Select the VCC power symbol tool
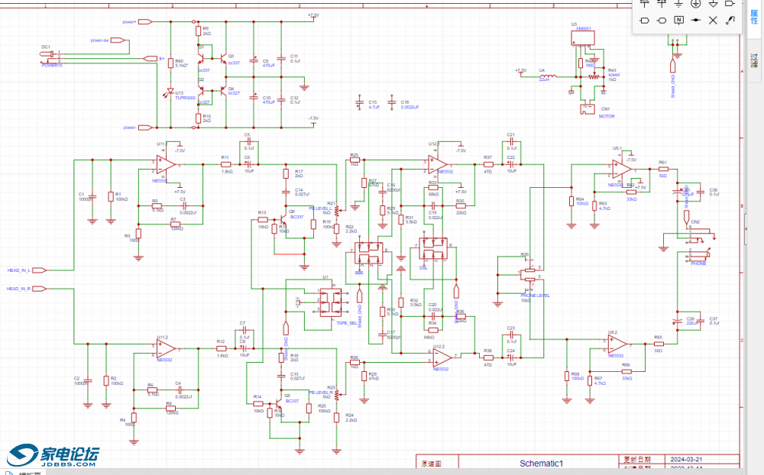This screenshot has height=475, width=764. click(x=645, y=4)
